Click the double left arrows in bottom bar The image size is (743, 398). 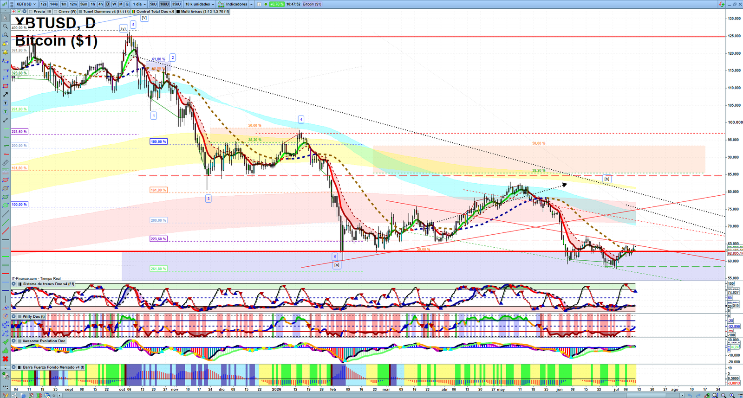[x=54, y=395]
